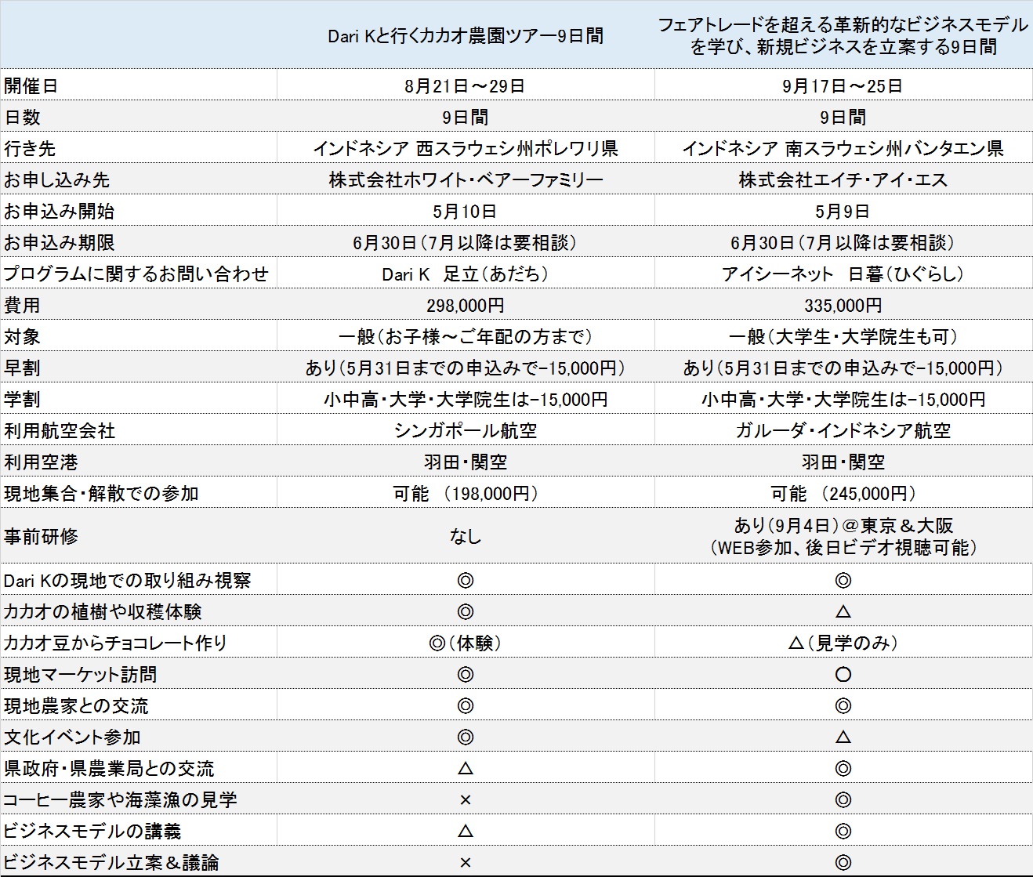Click cell 'インドネシア 南スラウェシ州バンタエン県'
Image resolution: width=1033 pixels, height=877 pixels.
(843, 149)
